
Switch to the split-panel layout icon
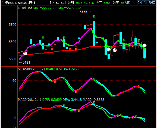coord(149,2)
